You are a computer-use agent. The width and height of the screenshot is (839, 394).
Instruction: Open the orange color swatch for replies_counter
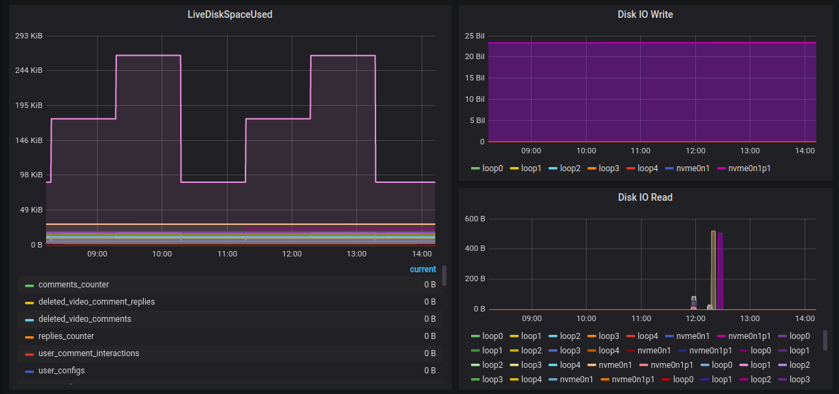[29, 337]
